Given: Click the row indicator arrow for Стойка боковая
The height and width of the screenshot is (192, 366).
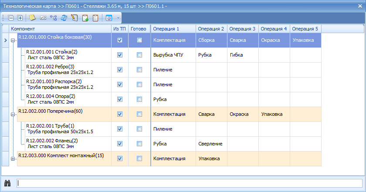Looking at the screenshot, I should point(5,40).
